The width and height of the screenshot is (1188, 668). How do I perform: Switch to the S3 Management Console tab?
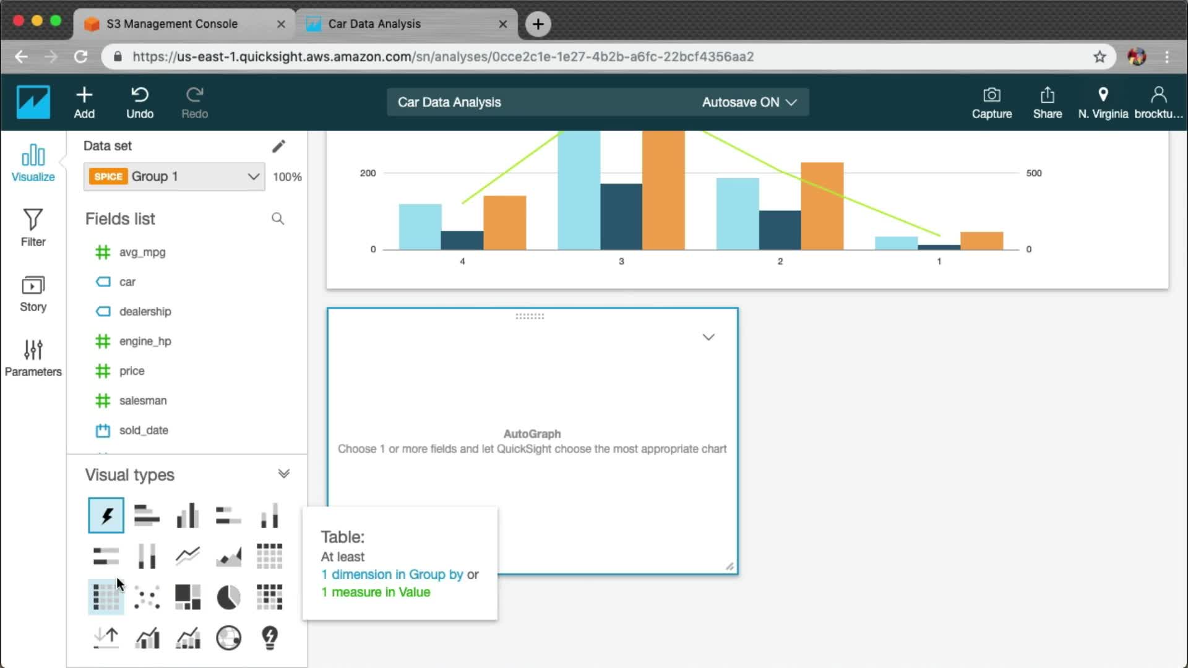tap(172, 24)
